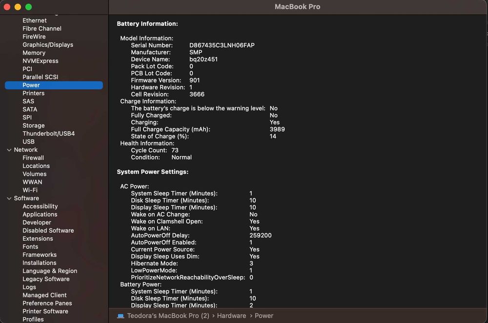Image resolution: width=488 pixels, height=323 pixels.
Task: Click Full Charge Capacity value 3989
Action: (x=277, y=129)
